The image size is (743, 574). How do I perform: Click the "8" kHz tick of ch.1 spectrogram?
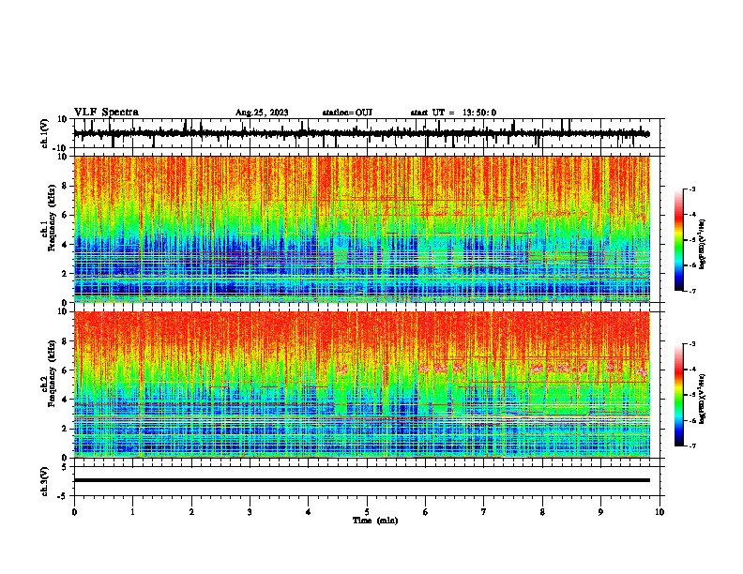click(x=65, y=186)
